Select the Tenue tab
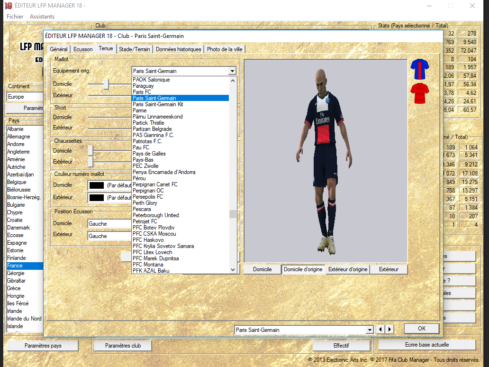The image size is (489, 367). (x=106, y=48)
